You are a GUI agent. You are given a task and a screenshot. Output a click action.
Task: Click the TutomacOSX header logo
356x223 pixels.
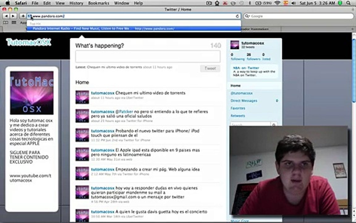point(29,42)
